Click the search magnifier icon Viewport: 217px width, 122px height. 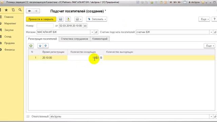pyautogui.click(x=20, y=10)
